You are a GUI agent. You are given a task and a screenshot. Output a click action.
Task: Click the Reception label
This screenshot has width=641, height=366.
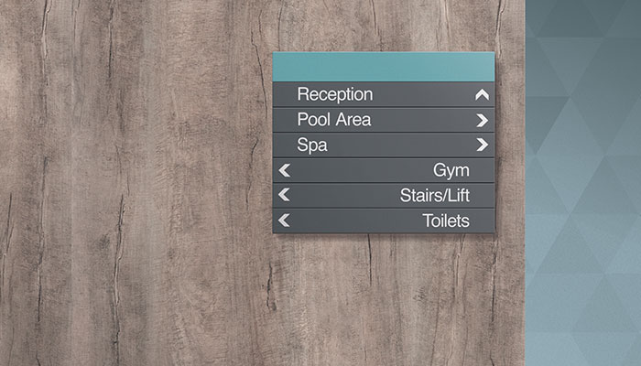tap(335, 95)
